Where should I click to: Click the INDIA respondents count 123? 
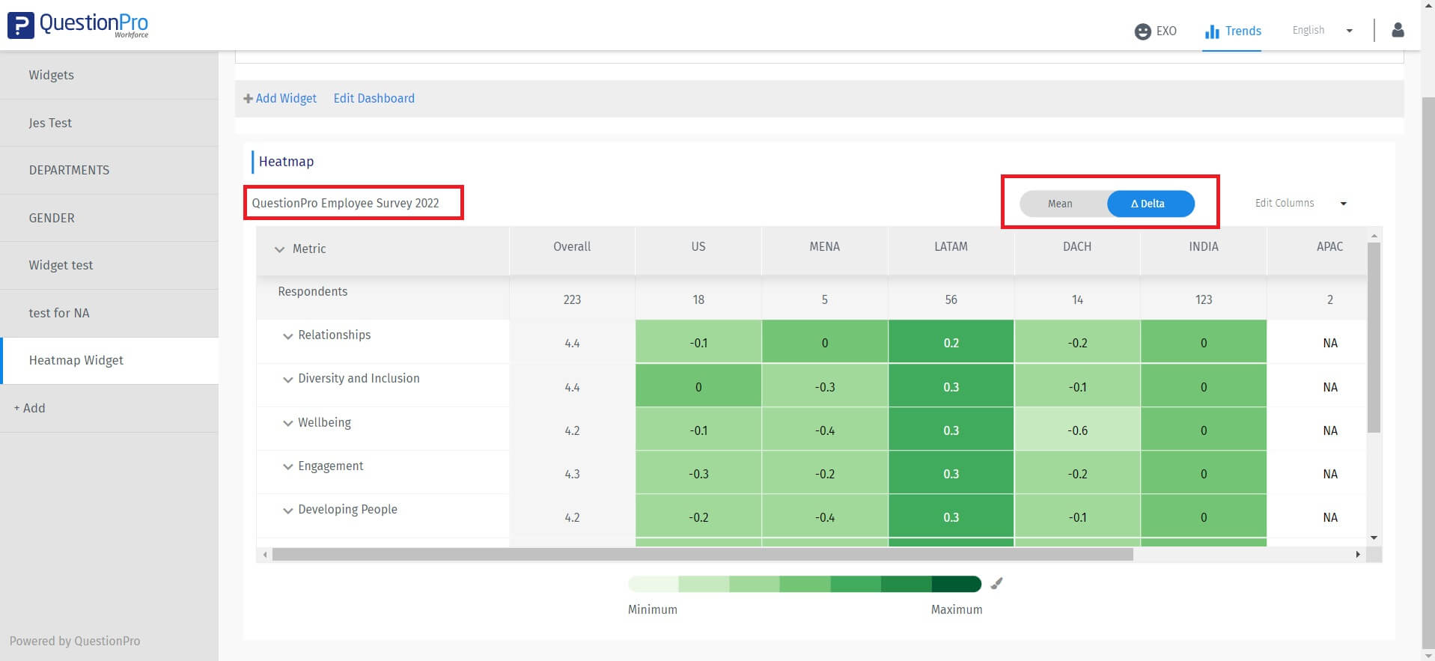(x=1204, y=300)
